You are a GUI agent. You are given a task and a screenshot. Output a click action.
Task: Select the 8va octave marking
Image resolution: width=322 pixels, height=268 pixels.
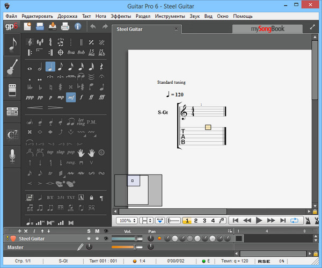click(x=71, y=52)
